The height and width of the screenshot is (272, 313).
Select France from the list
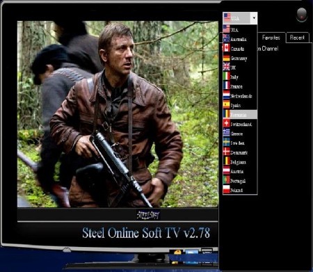coord(240,86)
